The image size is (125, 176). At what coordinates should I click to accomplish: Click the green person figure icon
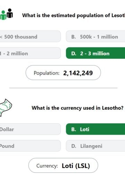[3, 15]
